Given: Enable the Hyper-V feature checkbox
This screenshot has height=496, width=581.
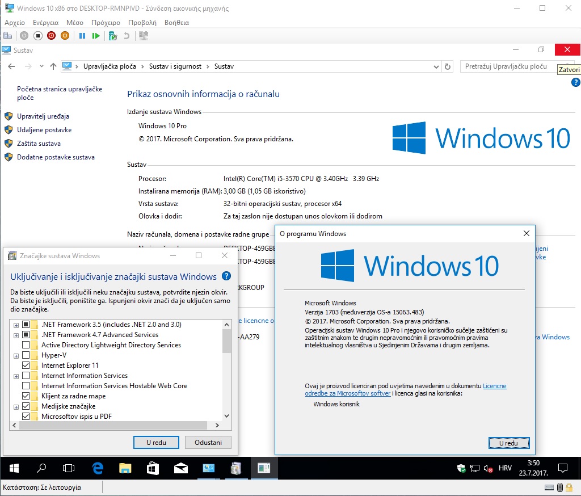Looking at the screenshot, I should click(26, 355).
